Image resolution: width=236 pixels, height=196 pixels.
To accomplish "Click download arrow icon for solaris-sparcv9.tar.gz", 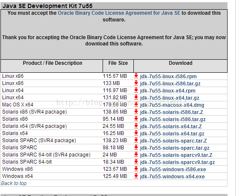I will [136, 162].
